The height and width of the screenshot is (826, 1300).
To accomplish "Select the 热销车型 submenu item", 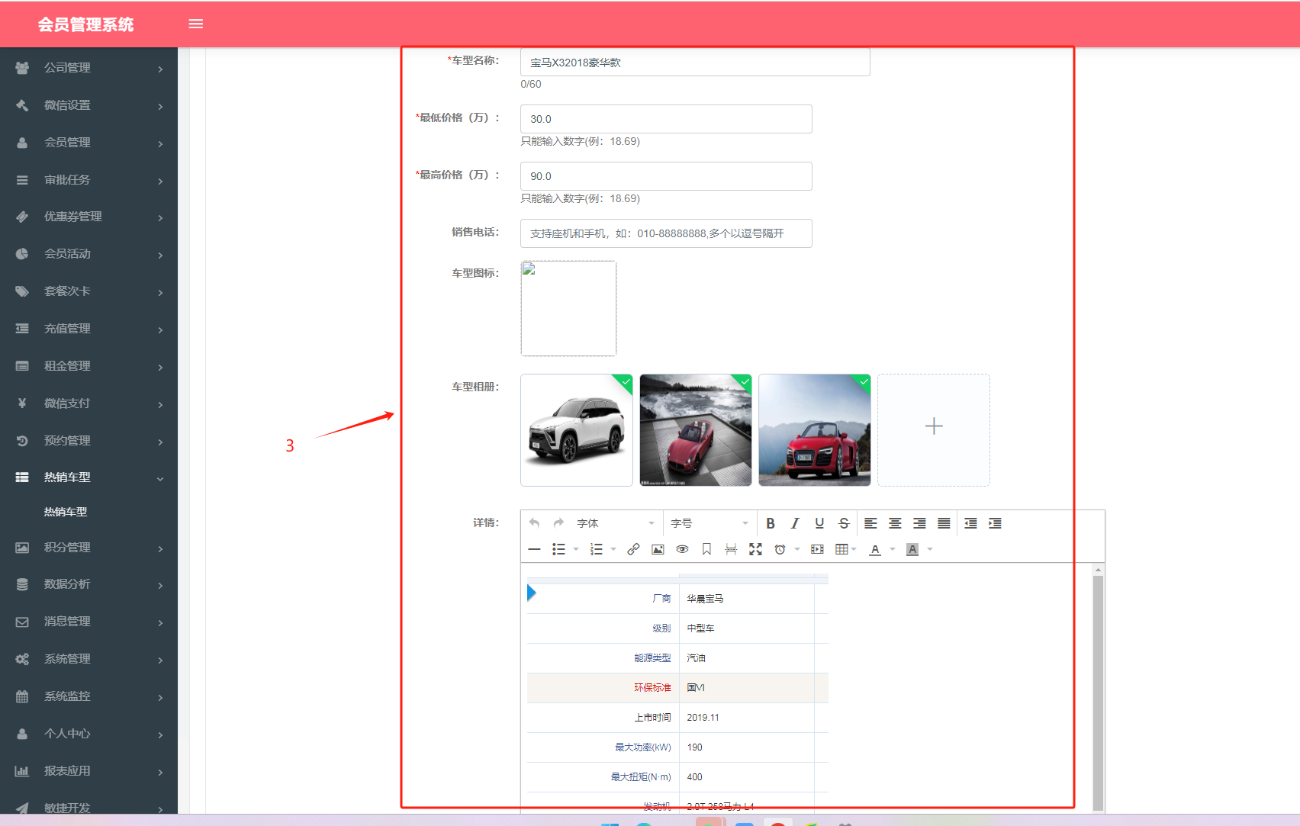I will pos(66,512).
